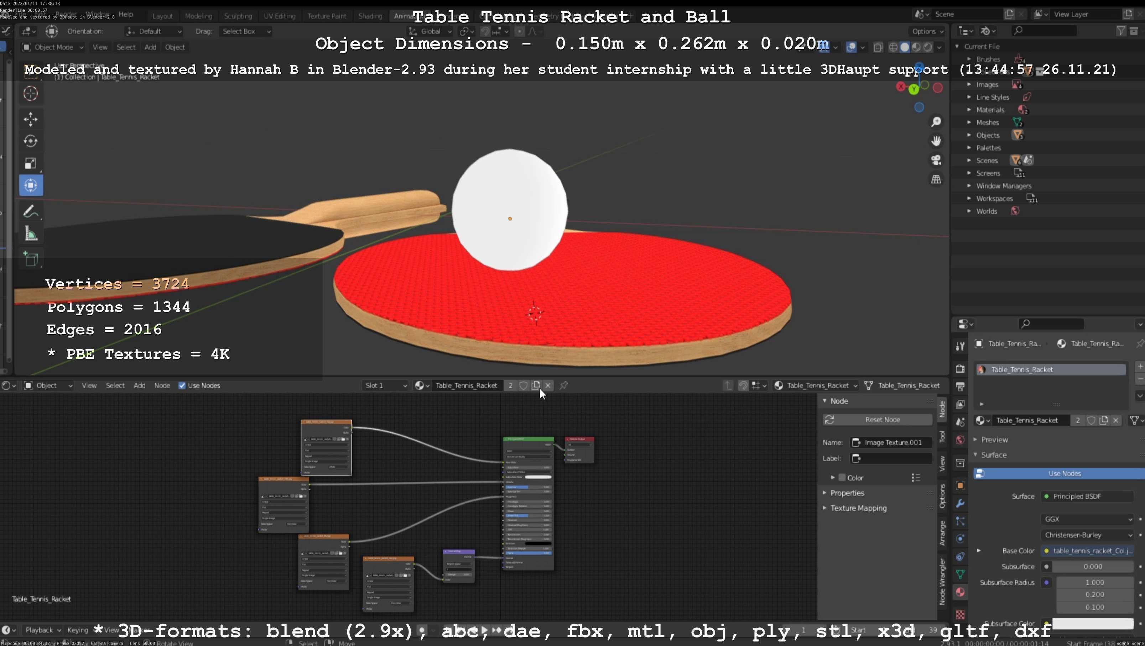1145x646 pixels.
Task: Open Particle properties tab icon
Action: point(960,521)
